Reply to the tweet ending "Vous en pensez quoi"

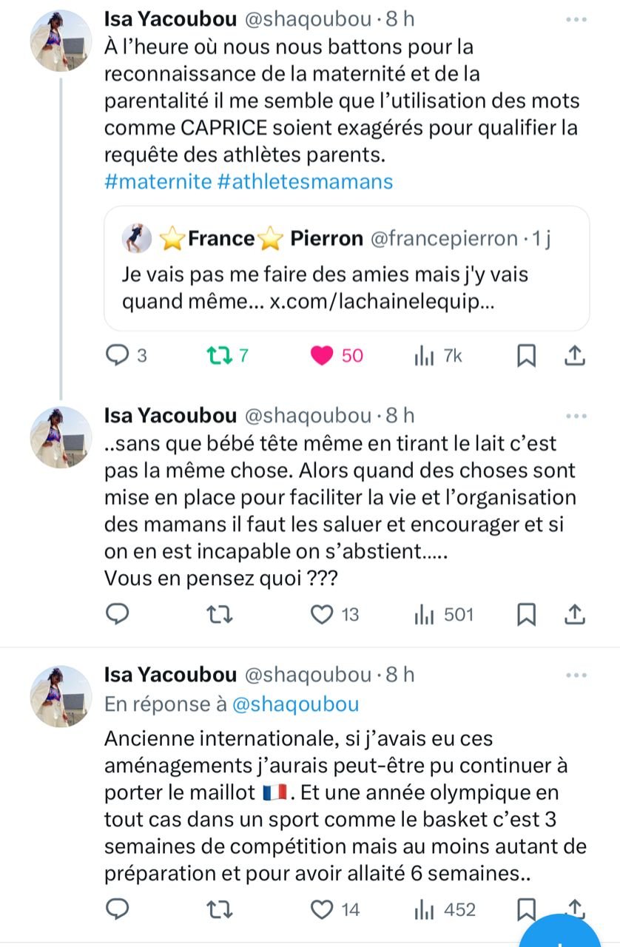pos(118,614)
